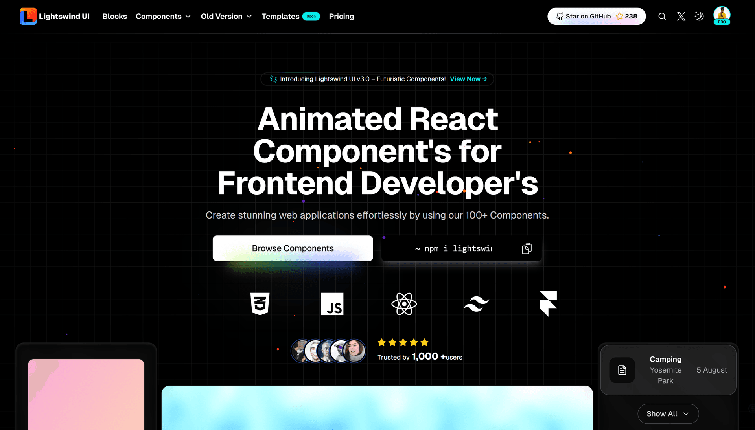
Task: Click the Framer logo icon
Action: 548,304
